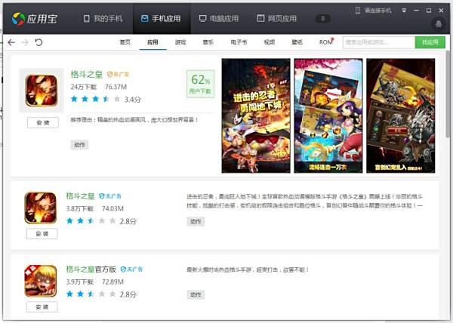
Task: Click the 74.03M file size text
Action: pos(112,209)
